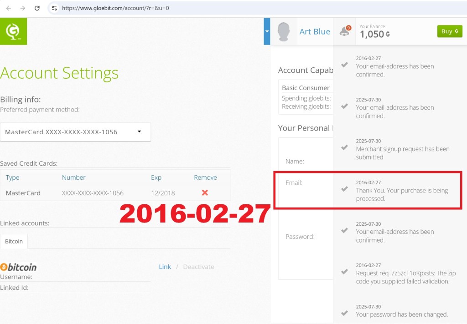This screenshot has width=467, height=324.
Task: Check off the 'password has been changed' notification
Action: (x=345, y=313)
